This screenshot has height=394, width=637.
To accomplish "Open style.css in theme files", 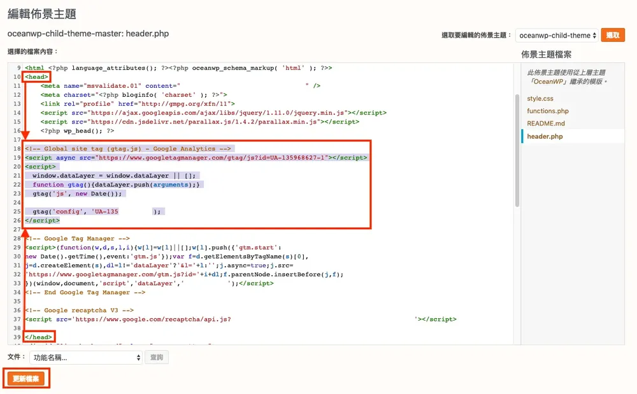I will pyautogui.click(x=540, y=99).
